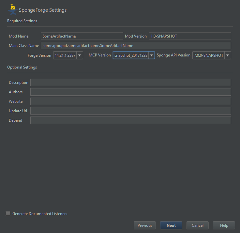The height and width of the screenshot is (233, 240).
Task: Click the 'Mod Version' label
Action: (x=136, y=36)
